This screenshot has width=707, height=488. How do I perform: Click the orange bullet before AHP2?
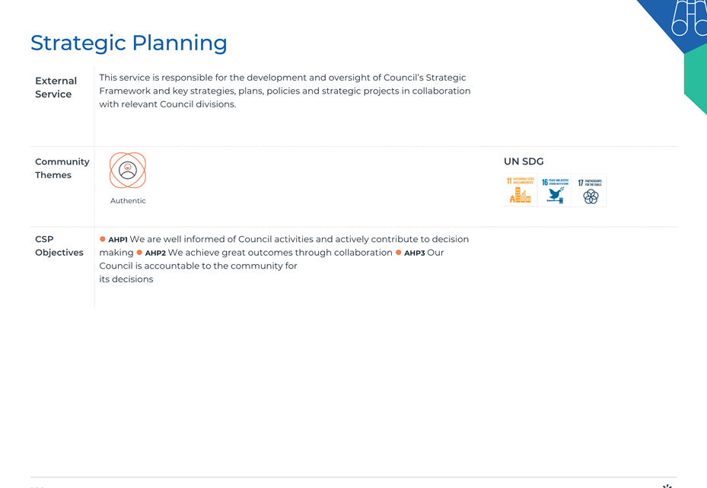[x=139, y=253]
